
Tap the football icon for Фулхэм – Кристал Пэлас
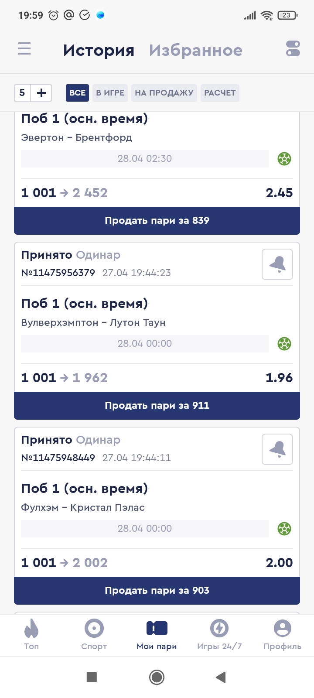click(284, 529)
